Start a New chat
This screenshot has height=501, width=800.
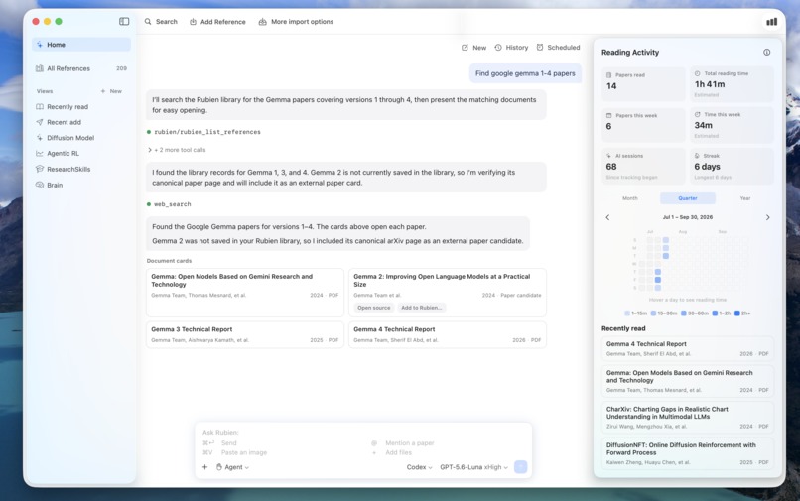coord(474,48)
